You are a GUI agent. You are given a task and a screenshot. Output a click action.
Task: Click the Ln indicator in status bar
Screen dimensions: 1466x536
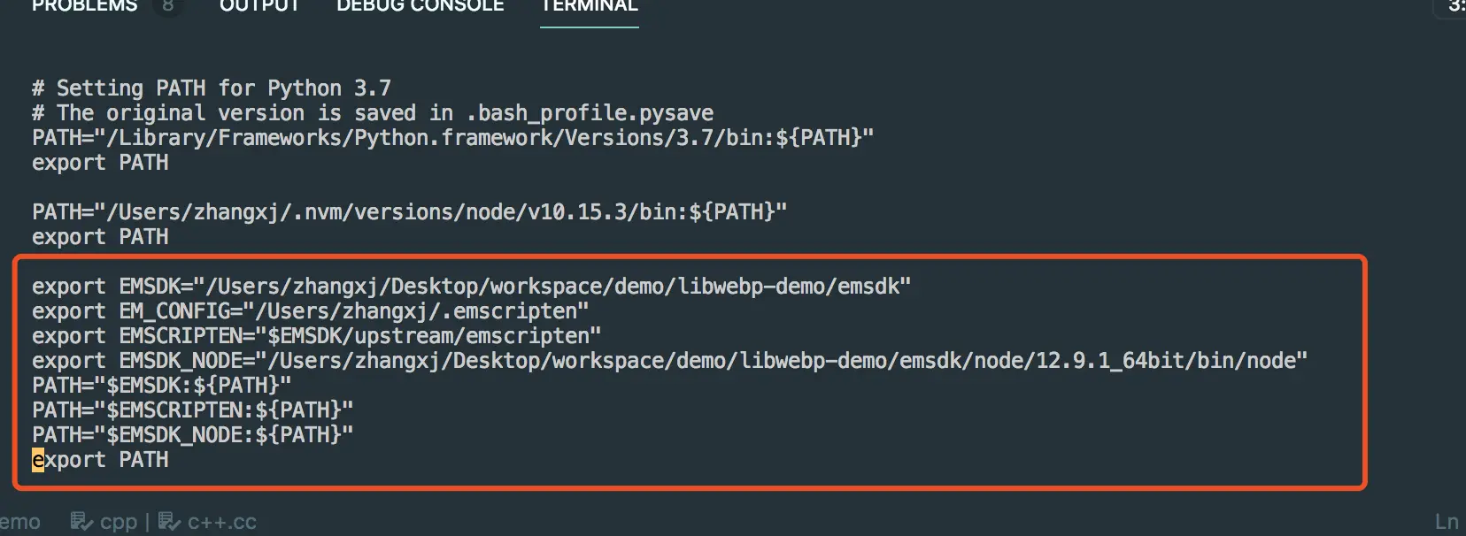[1447, 522]
